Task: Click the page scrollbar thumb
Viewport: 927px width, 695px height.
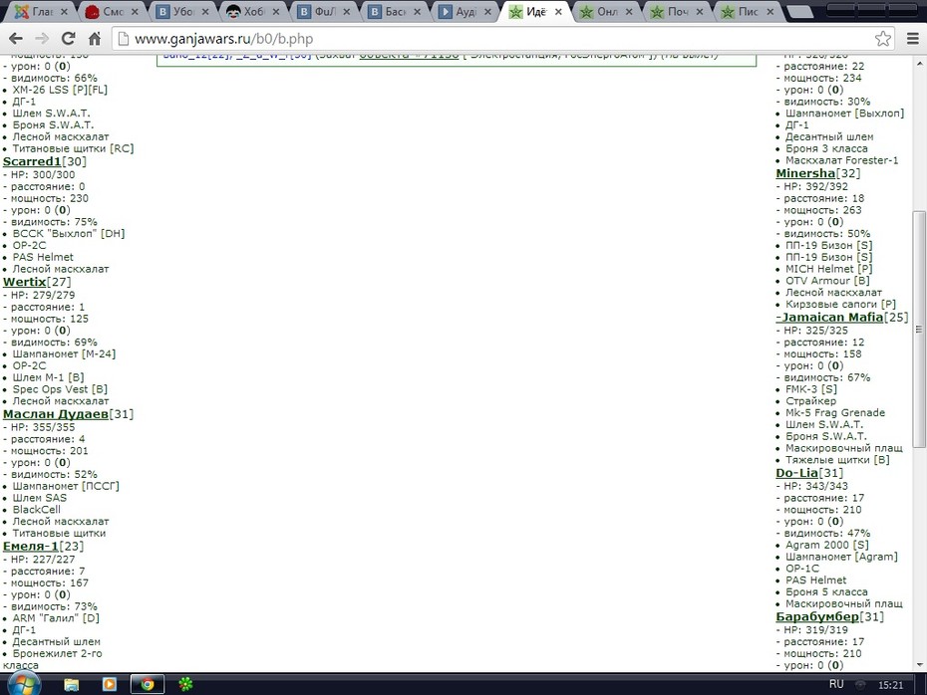Action: point(919,329)
